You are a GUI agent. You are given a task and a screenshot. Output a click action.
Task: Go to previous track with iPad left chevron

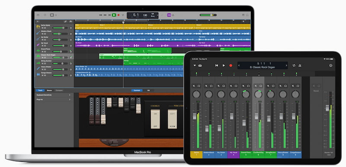[239, 65]
